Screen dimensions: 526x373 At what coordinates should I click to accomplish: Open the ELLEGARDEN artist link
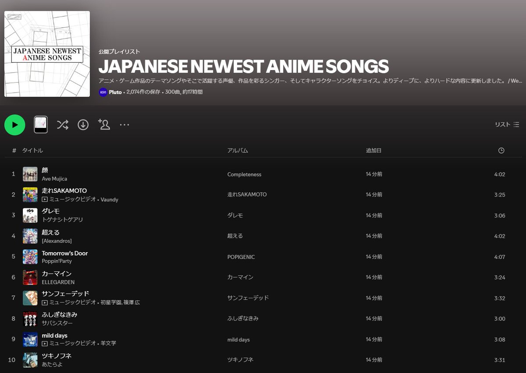pos(58,282)
